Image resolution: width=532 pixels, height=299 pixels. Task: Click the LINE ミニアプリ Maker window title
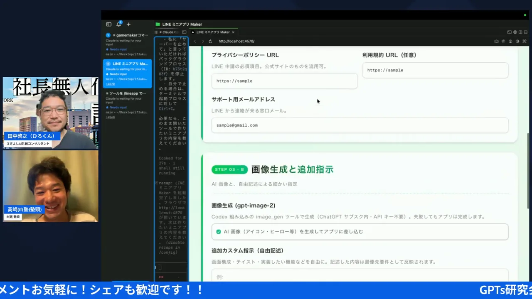coord(182,24)
